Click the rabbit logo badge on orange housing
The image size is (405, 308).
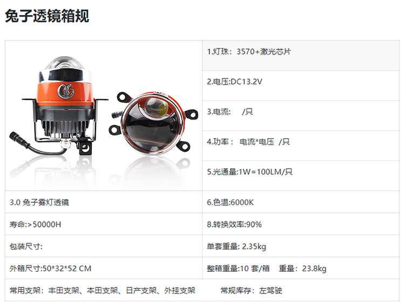point(65,91)
